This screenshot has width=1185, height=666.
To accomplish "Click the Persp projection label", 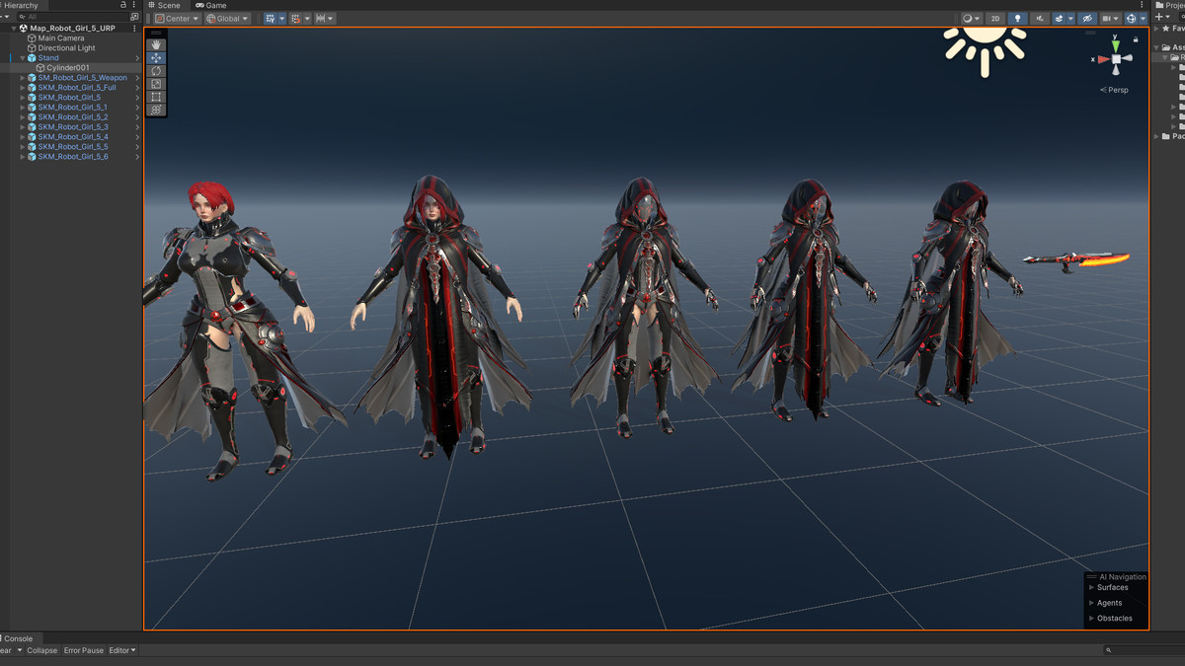I will pyautogui.click(x=1114, y=90).
